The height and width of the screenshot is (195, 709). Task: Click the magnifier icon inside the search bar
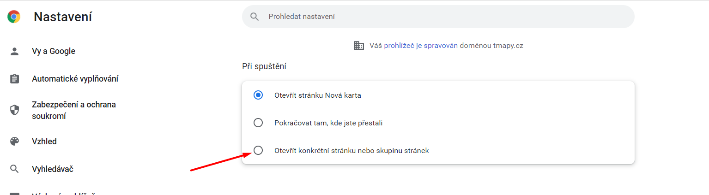tap(255, 17)
